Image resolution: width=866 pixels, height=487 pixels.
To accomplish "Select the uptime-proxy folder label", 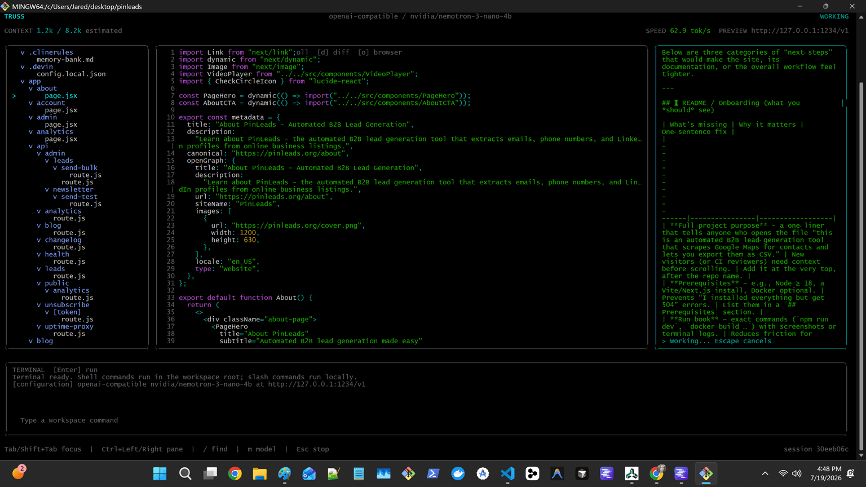I will [69, 327].
